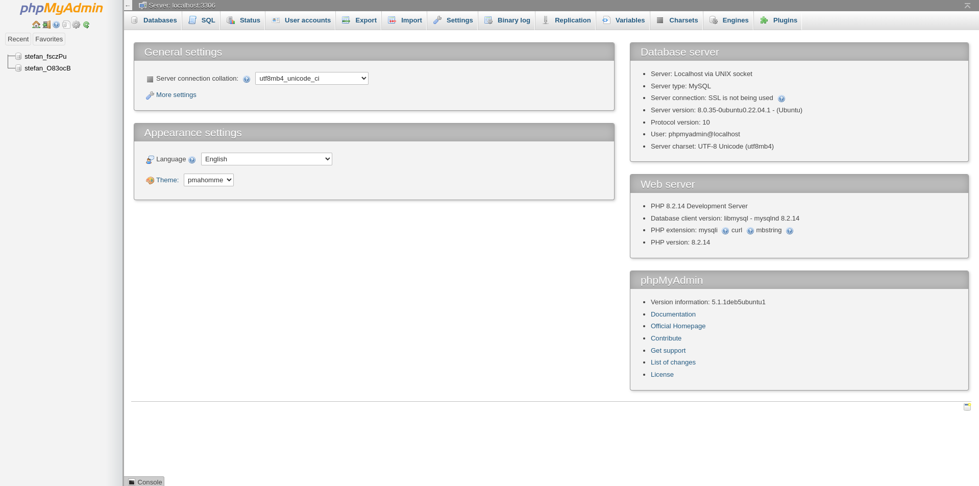Open the More settings link
This screenshot has height=486, width=979.
(176, 95)
